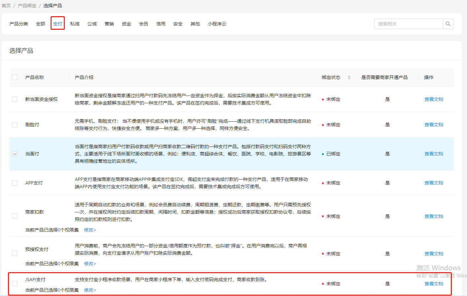The image size is (467, 296).
Task: Open 修改 for 预授权支付 permission set
Action: point(90,264)
